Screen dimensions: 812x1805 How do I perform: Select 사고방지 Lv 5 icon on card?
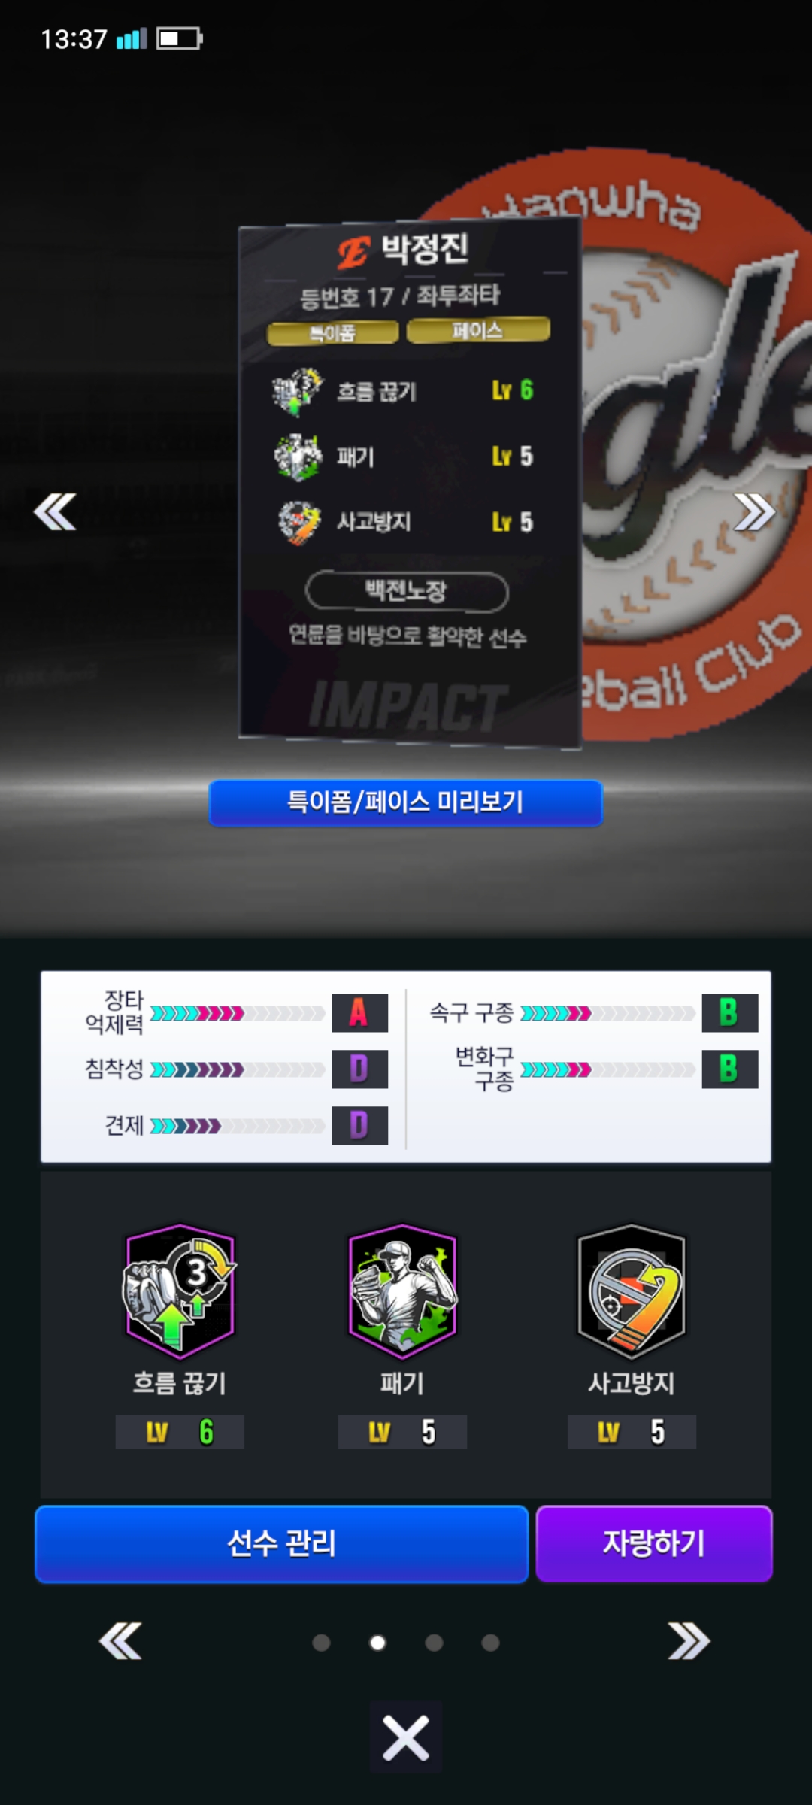coord(298,522)
